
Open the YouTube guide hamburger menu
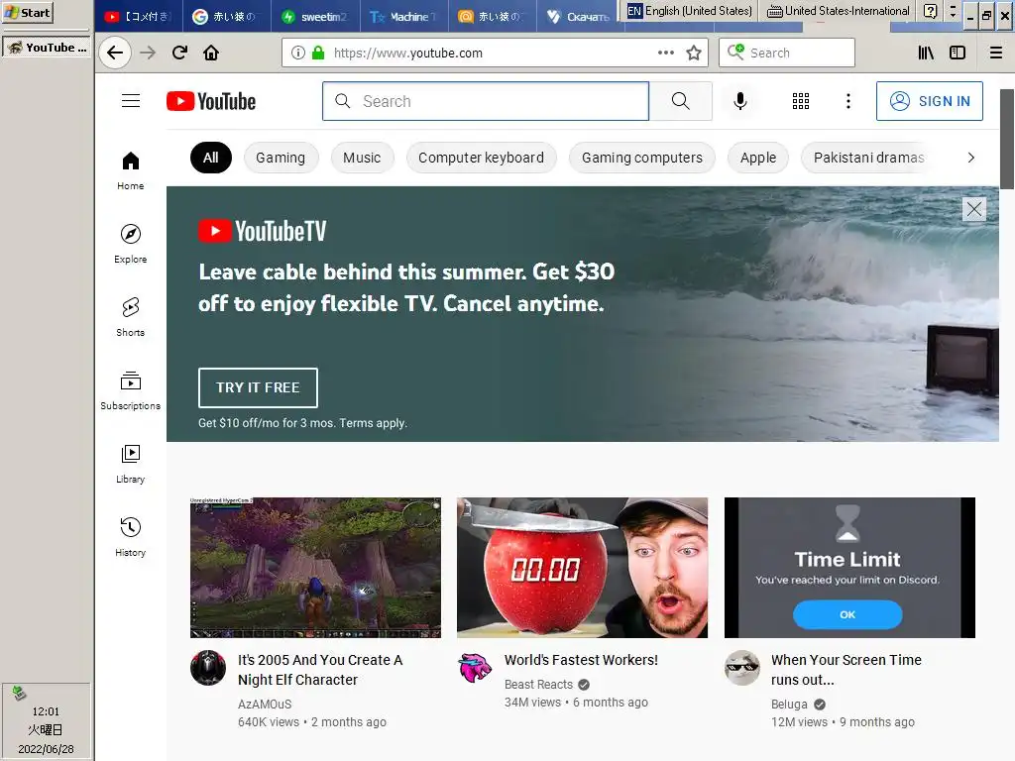pos(131,101)
